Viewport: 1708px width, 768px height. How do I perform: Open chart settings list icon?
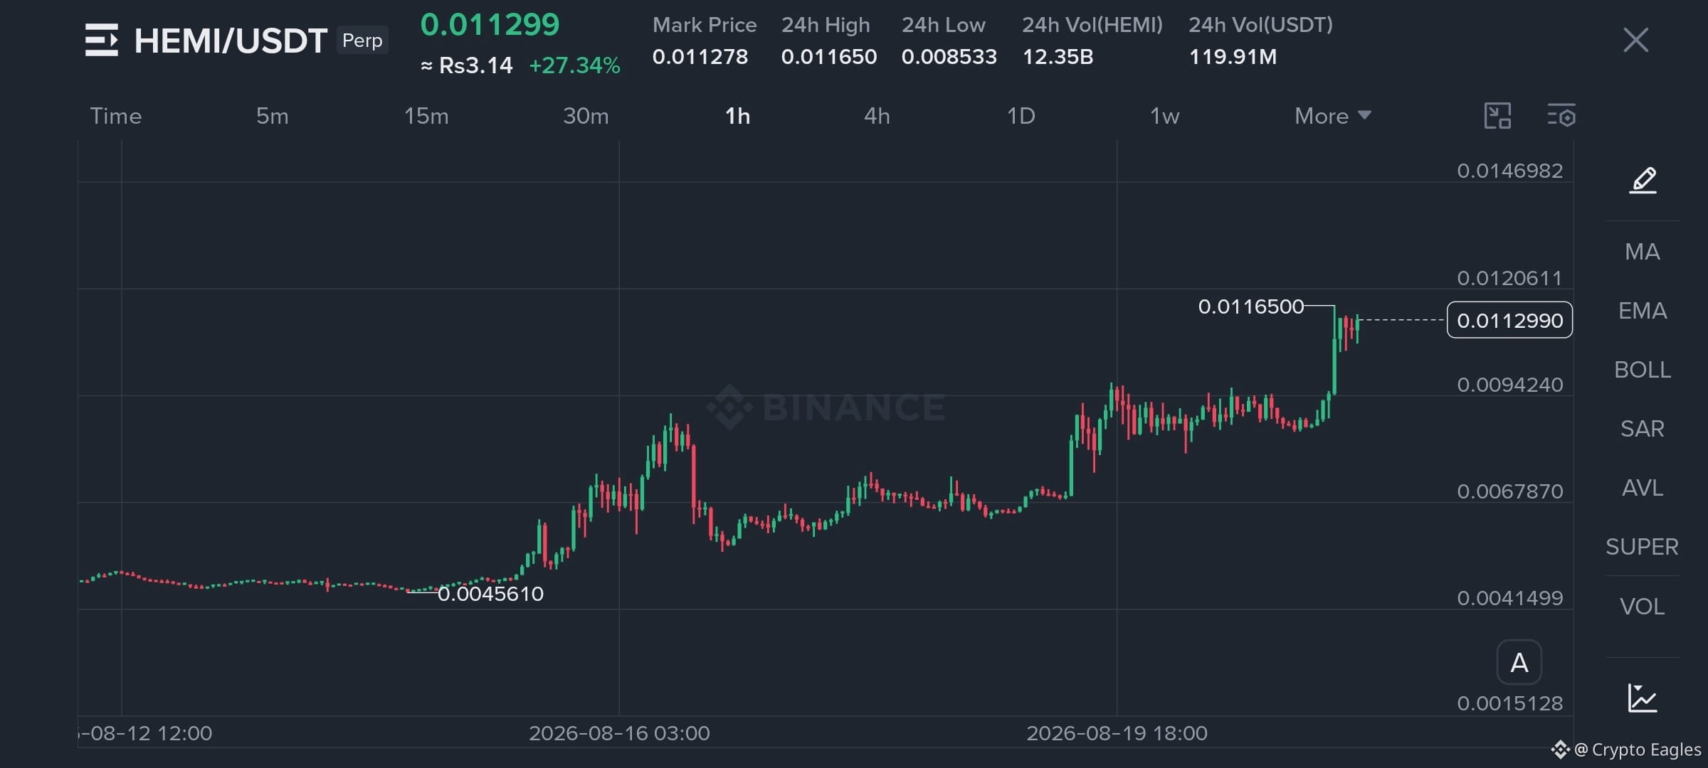(1561, 116)
